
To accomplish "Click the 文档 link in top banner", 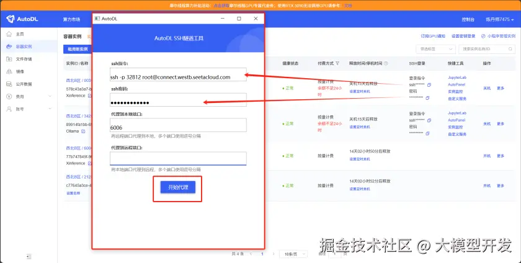I will 348,6.
